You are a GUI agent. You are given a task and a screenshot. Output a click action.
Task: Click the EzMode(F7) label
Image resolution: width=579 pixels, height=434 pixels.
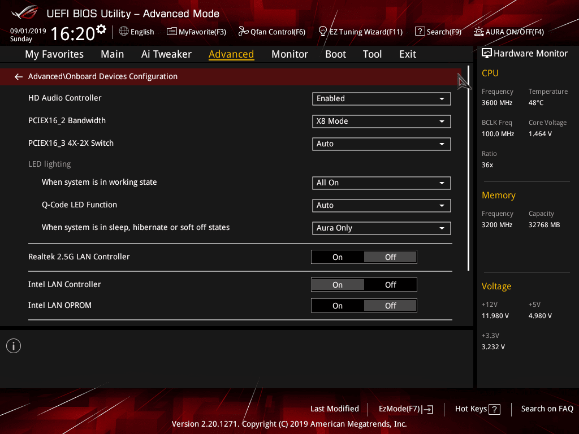[x=399, y=409]
